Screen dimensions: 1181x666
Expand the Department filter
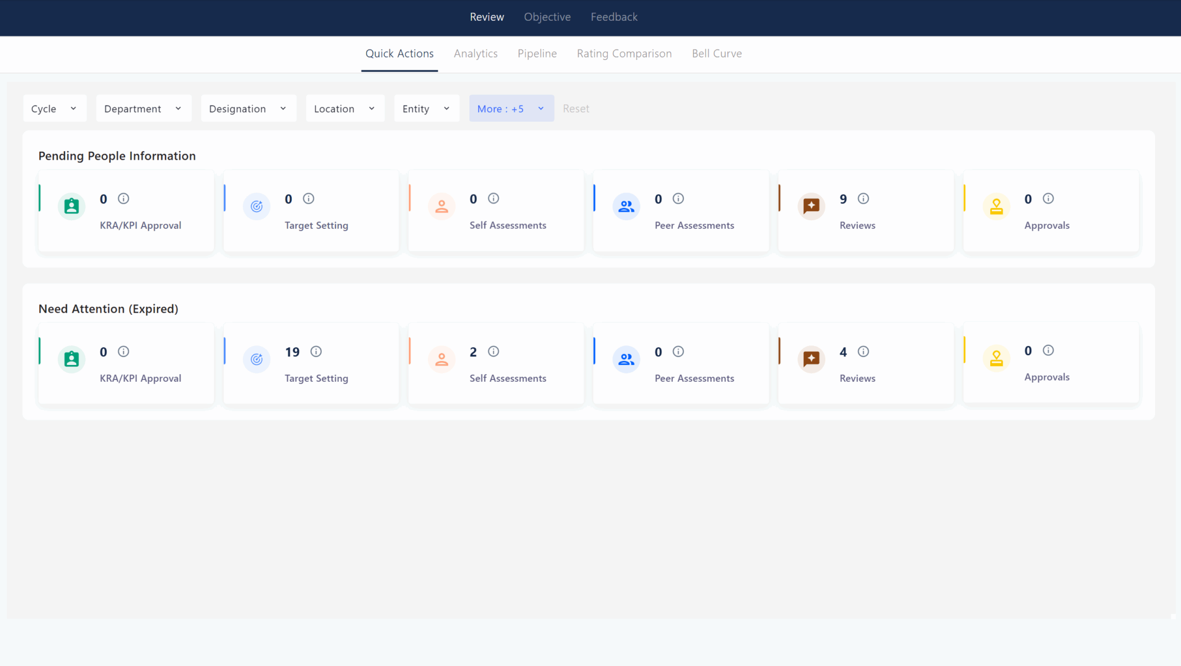(x=143, y=108)
